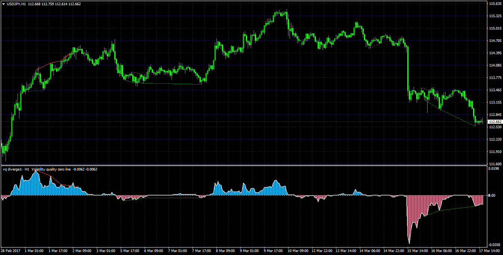Click time axis label 8 Mar 09:00
The height and width of the screenshot is (255, 503).
coord(225,251)
